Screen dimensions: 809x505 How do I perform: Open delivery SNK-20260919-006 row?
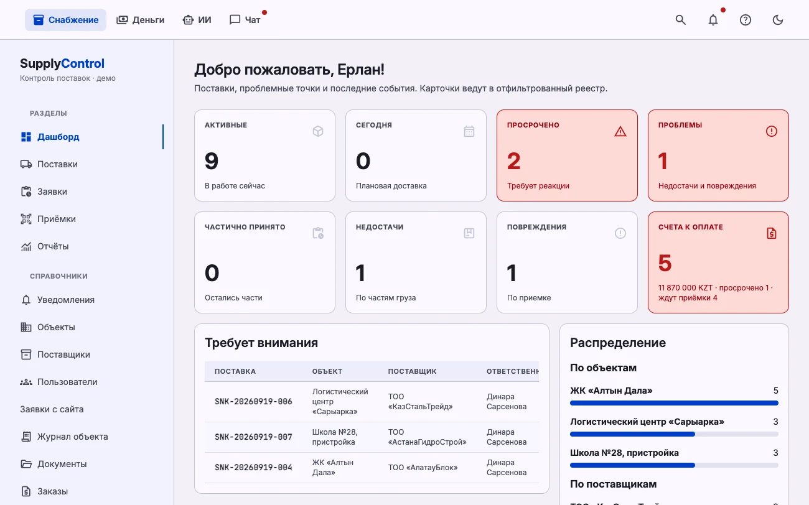tap(372, 402)
